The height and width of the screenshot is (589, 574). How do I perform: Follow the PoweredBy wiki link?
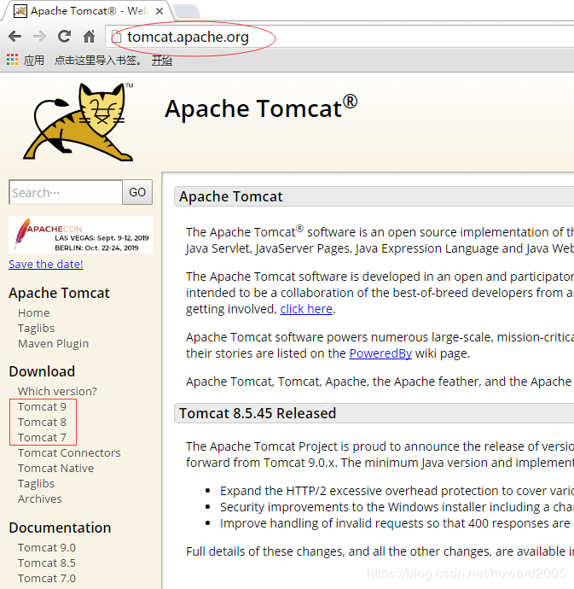(x=380, y=353)
